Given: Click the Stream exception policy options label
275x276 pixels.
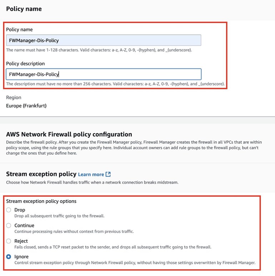Looking at the screenshot, I should [41, 201].
